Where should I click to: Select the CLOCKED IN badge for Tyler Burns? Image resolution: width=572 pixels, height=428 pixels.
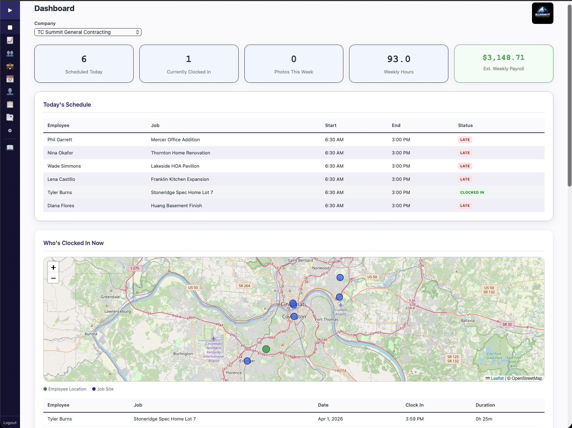[472, 192]
